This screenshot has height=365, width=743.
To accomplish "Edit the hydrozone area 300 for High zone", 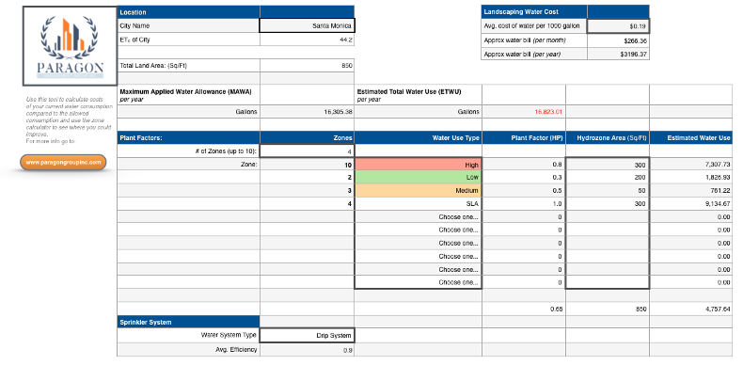I will (608, 165).
